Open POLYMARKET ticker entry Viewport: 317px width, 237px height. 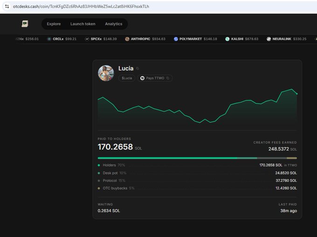pos(195,39)
